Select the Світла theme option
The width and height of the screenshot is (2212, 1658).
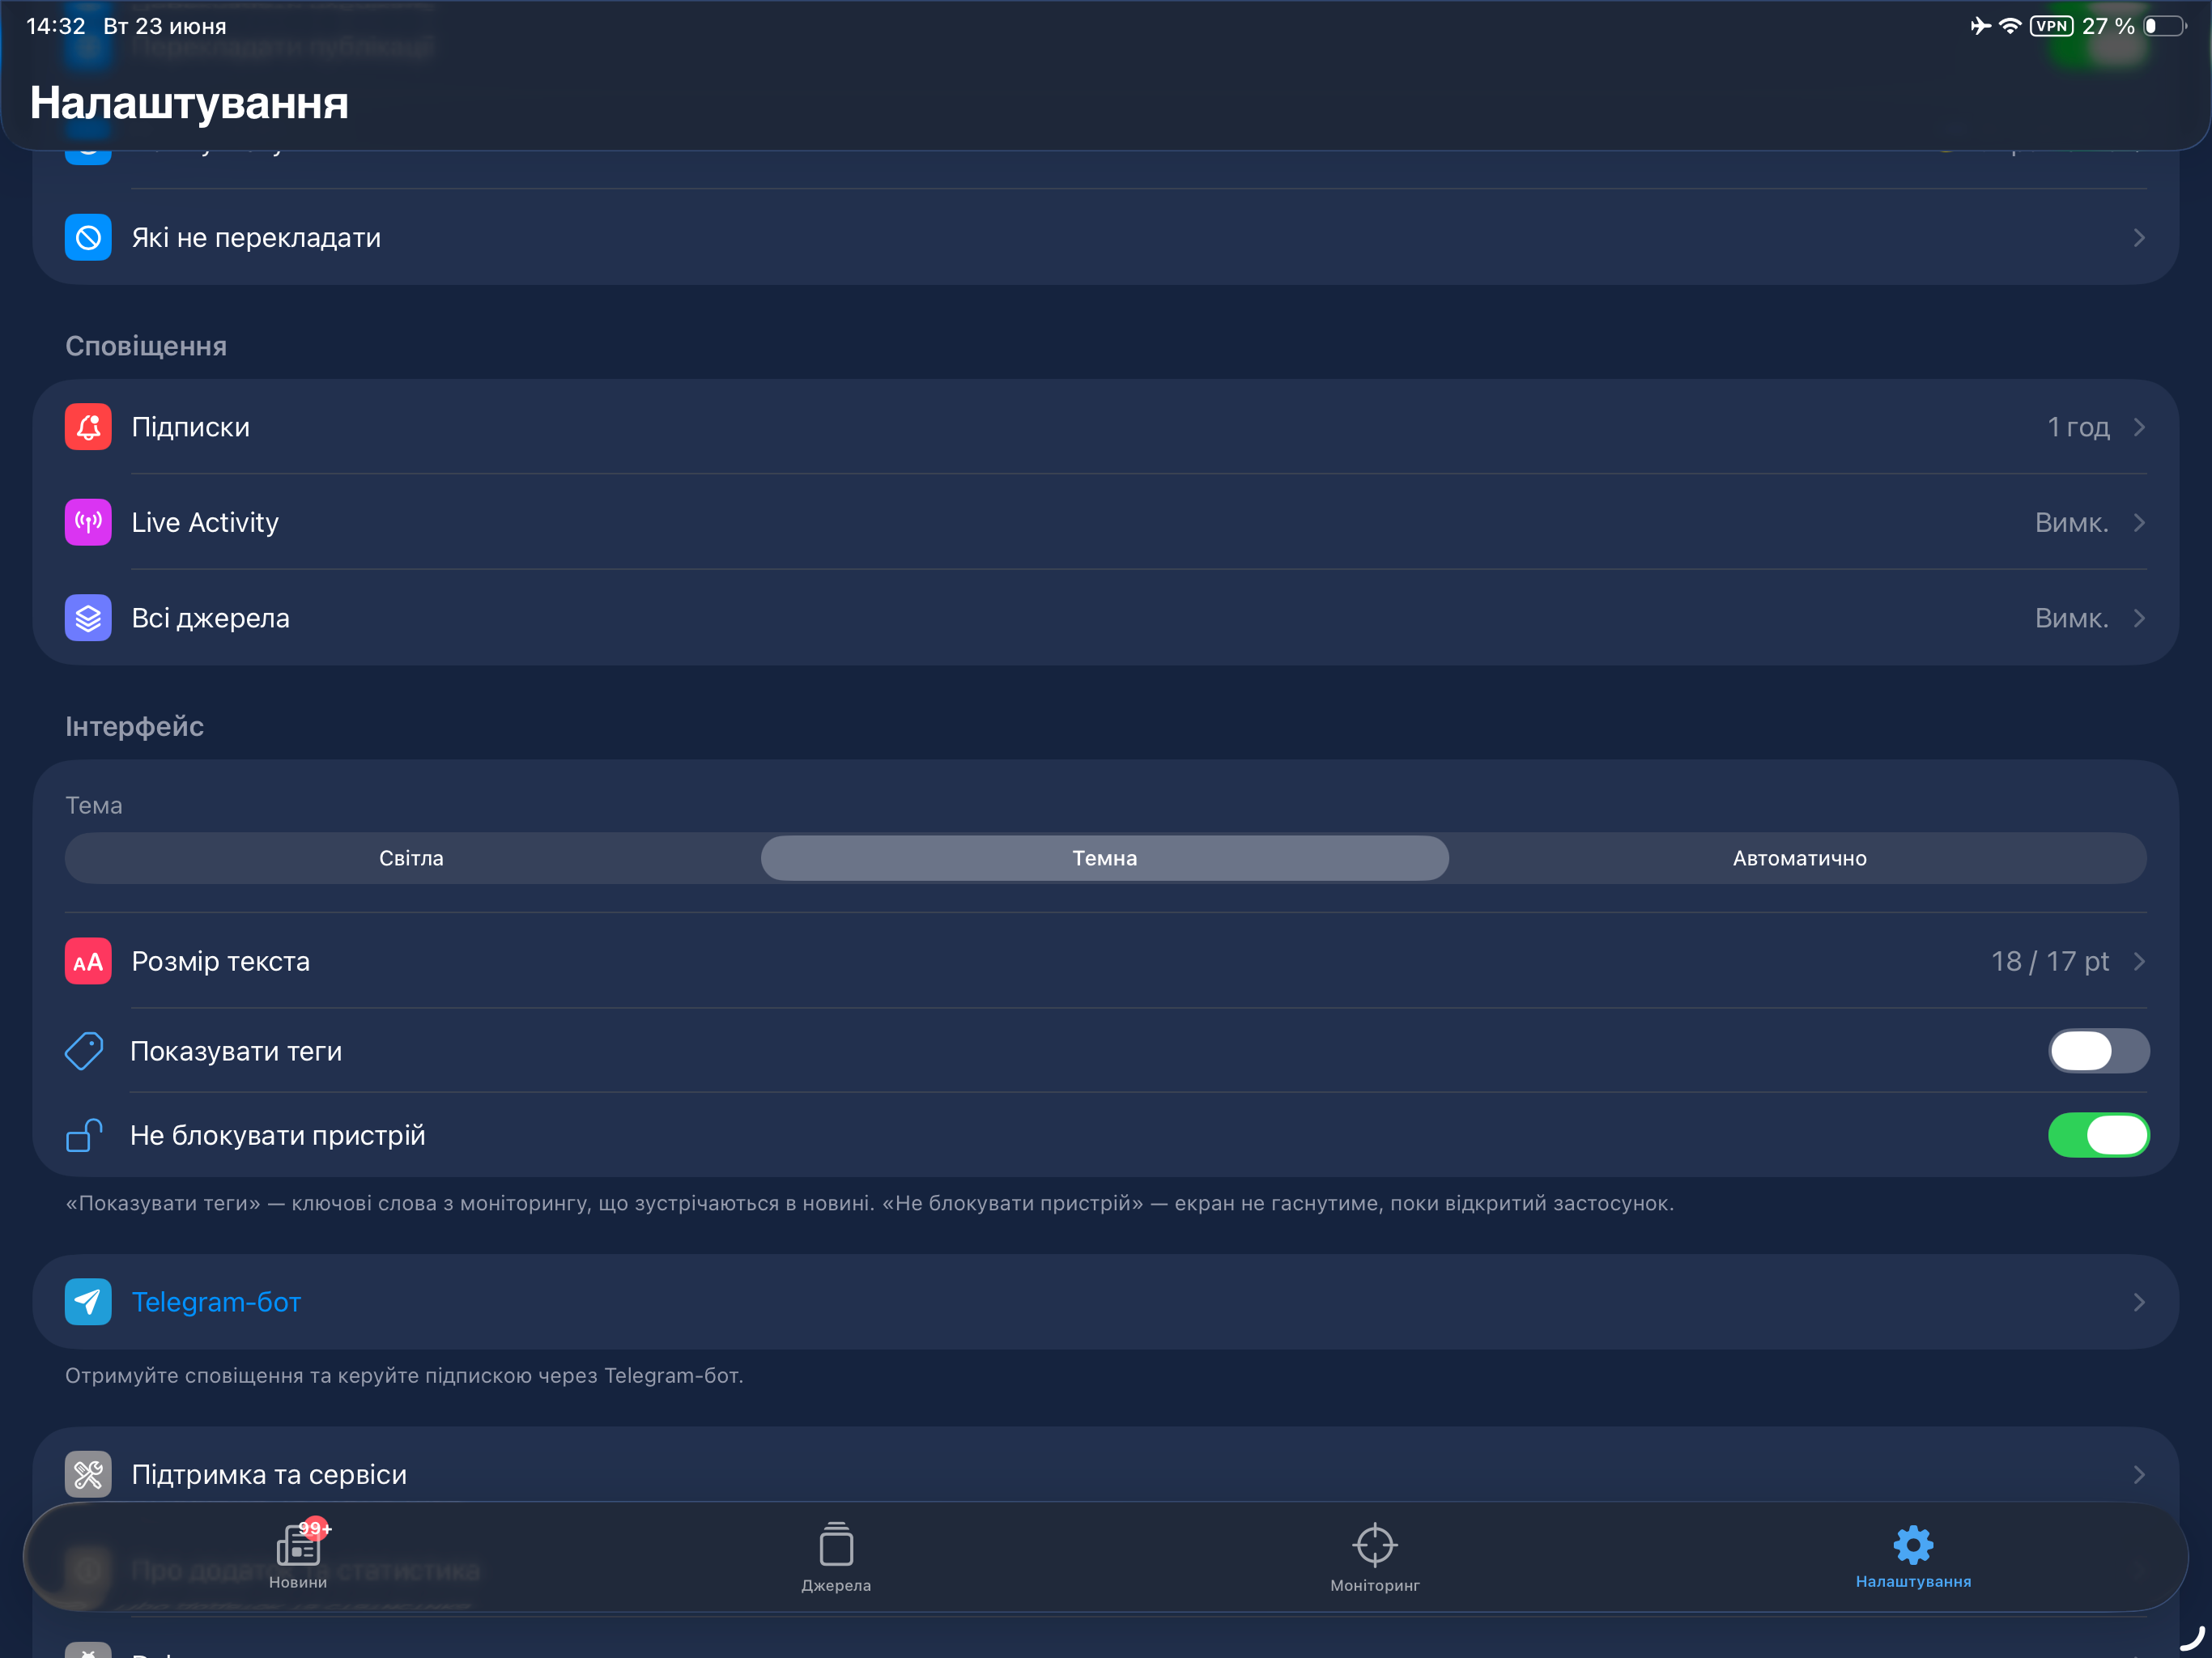[x=411, y=858]
